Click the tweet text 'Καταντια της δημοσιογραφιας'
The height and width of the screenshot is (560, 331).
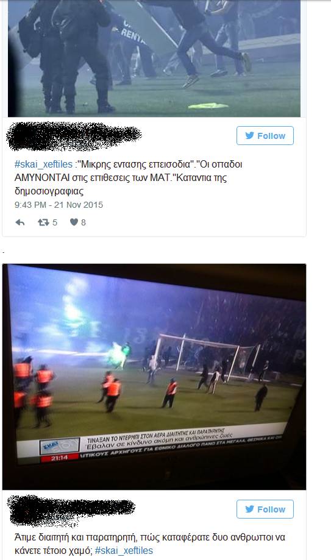(x=121, y=184)
